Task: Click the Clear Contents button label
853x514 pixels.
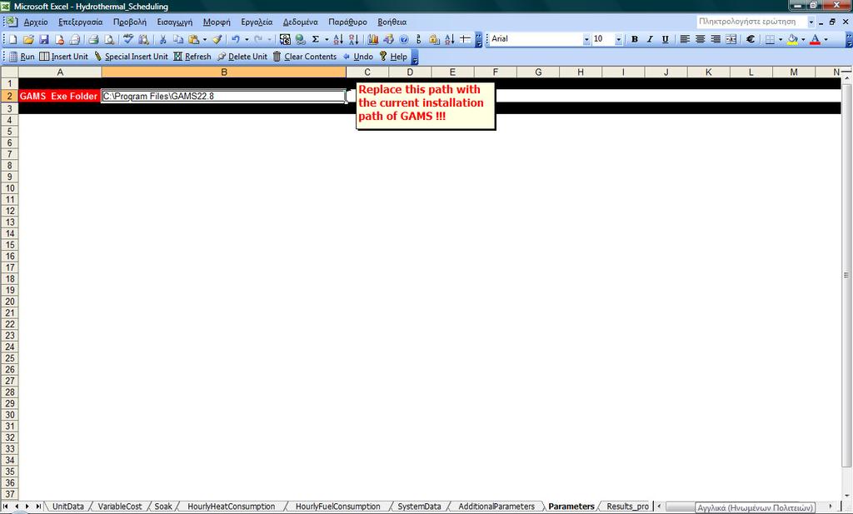Action: click(310, 57)
